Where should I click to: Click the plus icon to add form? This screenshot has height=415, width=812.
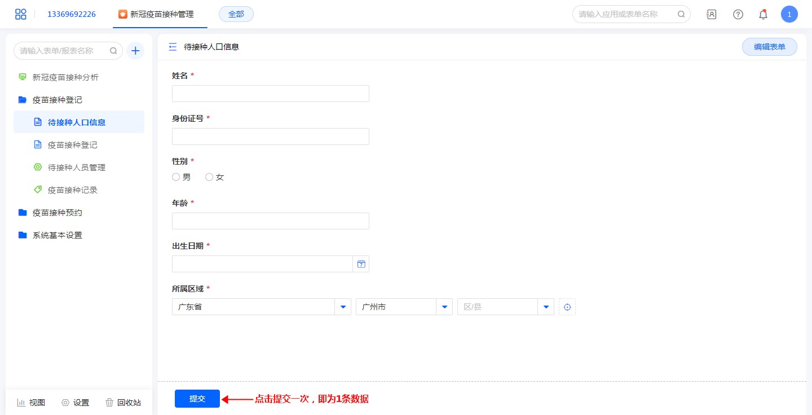(x=135, y=51)
